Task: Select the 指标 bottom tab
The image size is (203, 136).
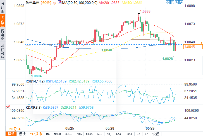Action: 11,134
